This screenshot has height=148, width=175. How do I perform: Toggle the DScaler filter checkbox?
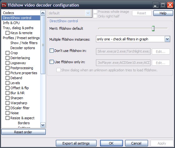click(8, 108)
